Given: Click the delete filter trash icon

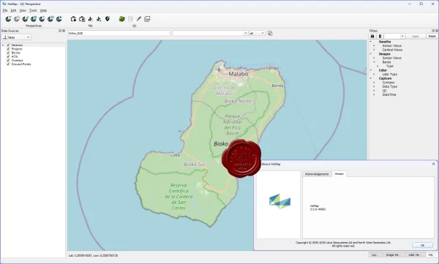Looking at the screenshot, I should coord(380,37).
